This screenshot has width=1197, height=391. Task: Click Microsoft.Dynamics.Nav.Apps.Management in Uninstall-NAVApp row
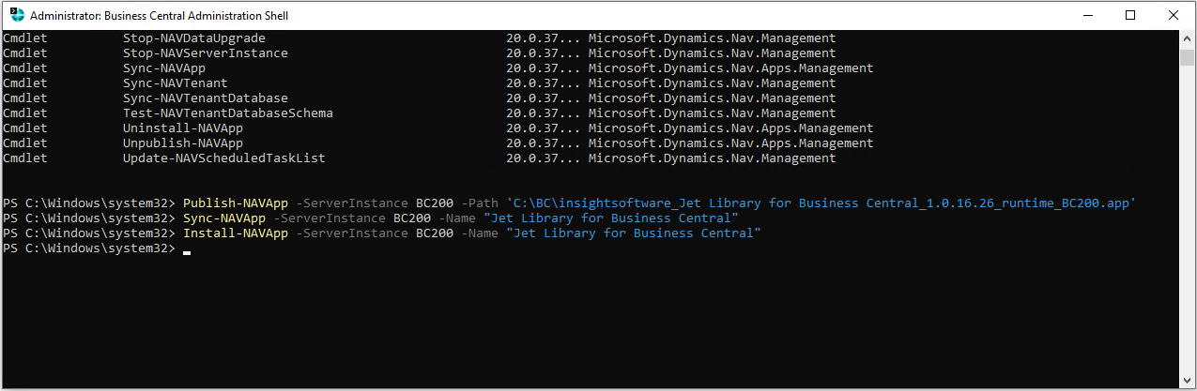731,128
